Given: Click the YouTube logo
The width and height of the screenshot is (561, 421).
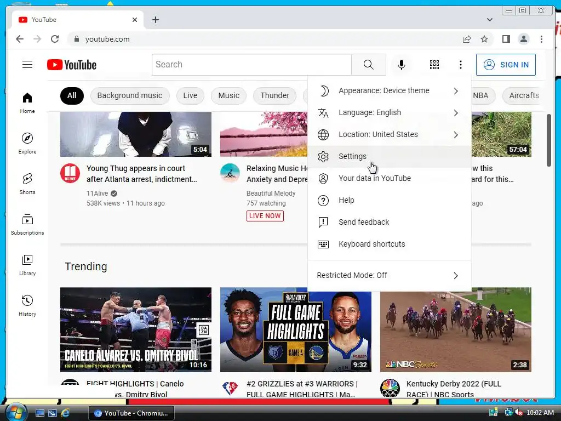Looking at the screenshot, I should [x=72, y=65].
